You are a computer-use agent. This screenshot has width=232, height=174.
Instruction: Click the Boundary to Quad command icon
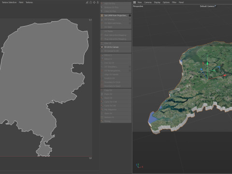(x=102, y=86)
